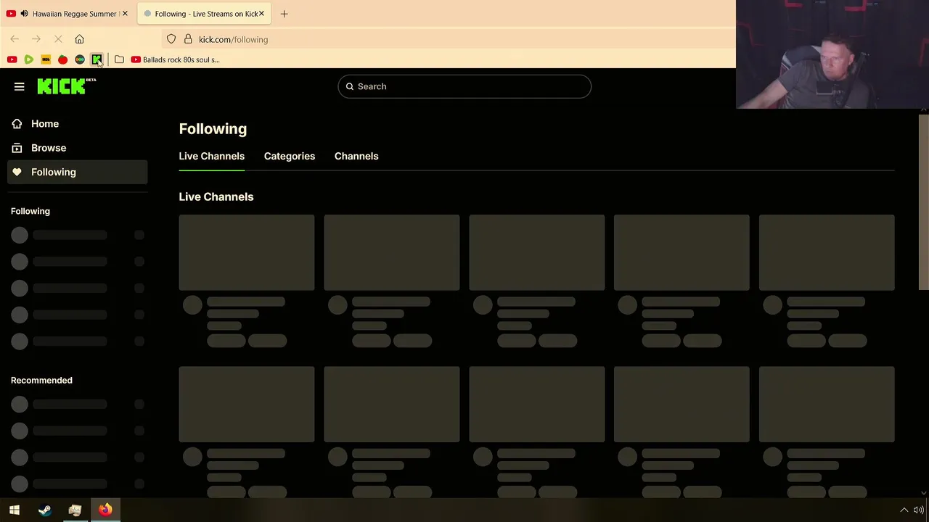This screenshot has height=522, width=929.
Task: Open the Kick hamburger menu
Action: click(20, 86)
